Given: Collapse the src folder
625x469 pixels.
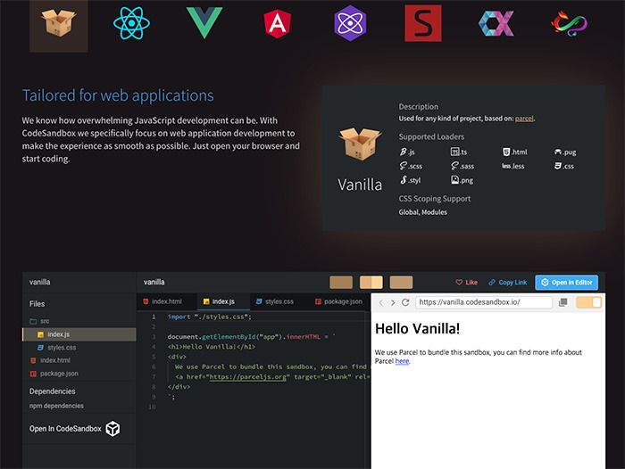Looking at the screenshot, I should click(x=39, y=321).
